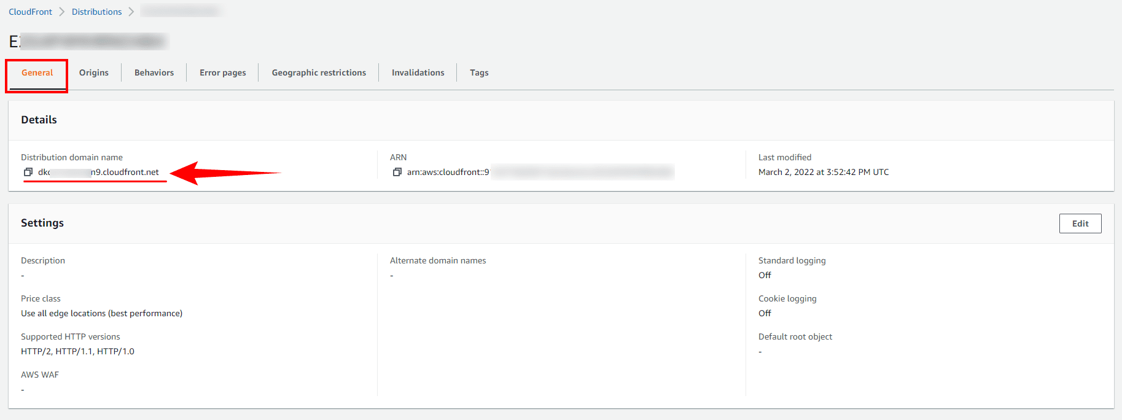This screenshot has width=1122, height=420.
Task: Click the 'Use all edge locations' price class value
Action: pos(102,313)
